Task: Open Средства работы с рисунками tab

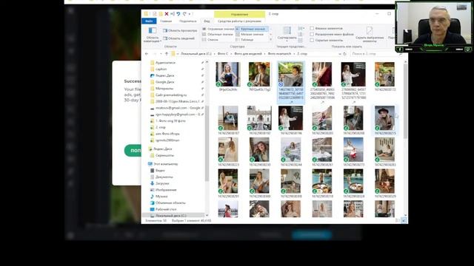Action: (x=239, y=21)
